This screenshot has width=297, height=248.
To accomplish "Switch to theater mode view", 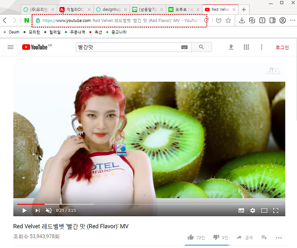I will pos(264,210).
